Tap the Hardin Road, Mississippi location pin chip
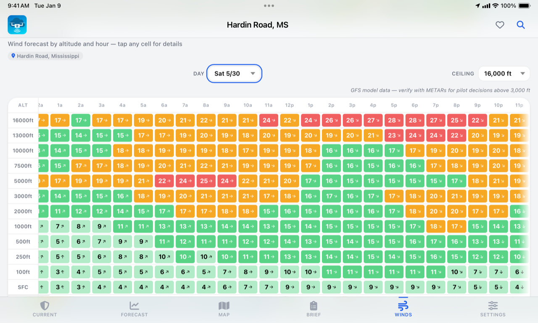The height and width of the screenshot is (323, 538). click(x=45, y=56)
